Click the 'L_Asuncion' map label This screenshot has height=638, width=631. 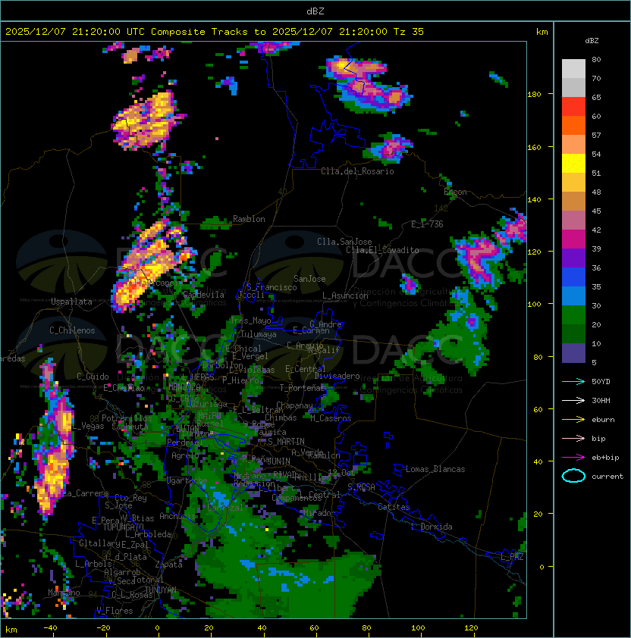345,296
